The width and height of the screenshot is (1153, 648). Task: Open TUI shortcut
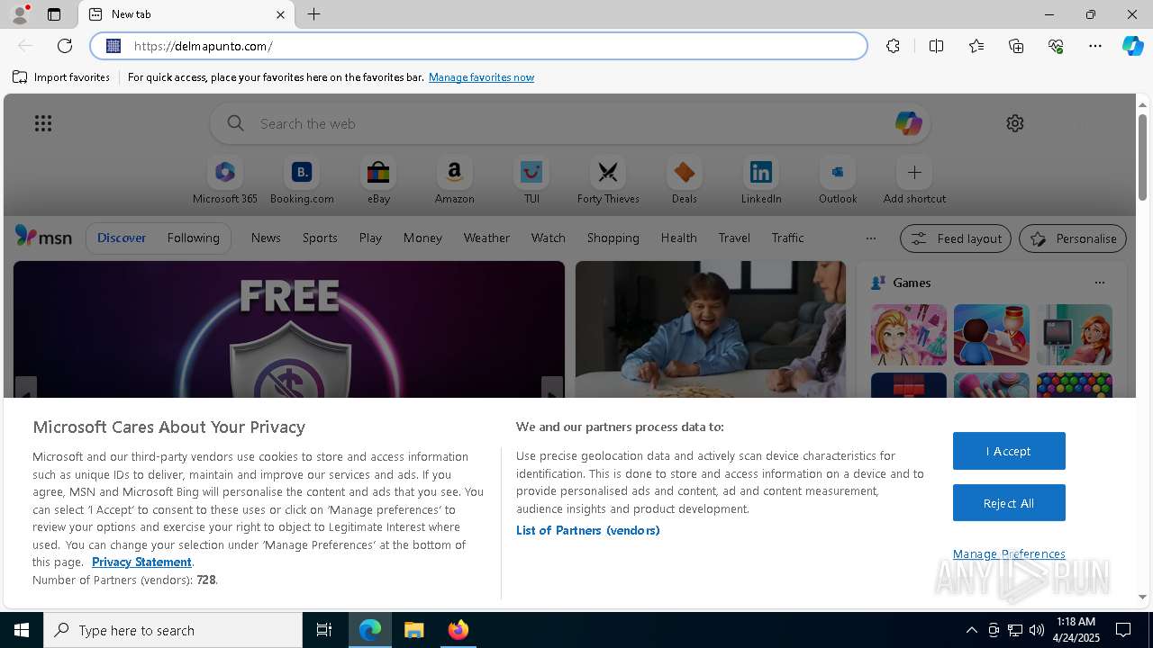tap(531, 181)
